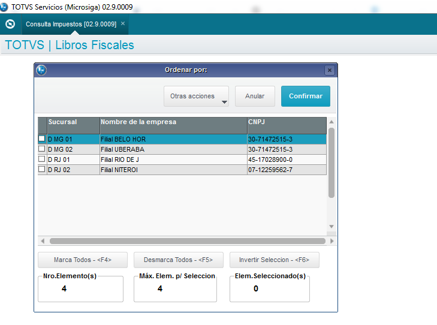The width and height of the screenshot is (437, 325).
Task: Click CNPJ 45-17028900-0 cell
Action: click(x=287, y=160)
